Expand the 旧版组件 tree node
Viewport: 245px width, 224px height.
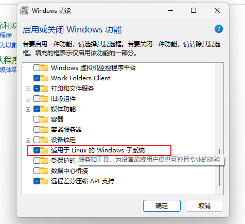pyautogui.click(x=28, y=99)
